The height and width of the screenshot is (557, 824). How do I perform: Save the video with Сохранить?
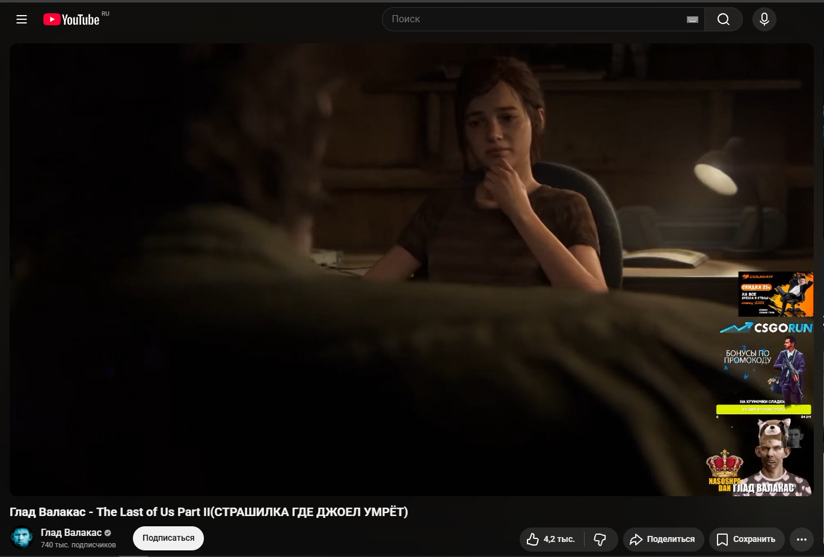[746, 539]
